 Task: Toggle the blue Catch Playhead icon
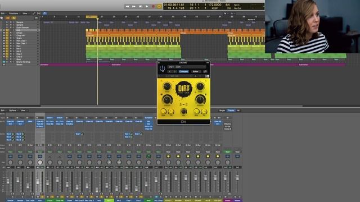(45, 13)
